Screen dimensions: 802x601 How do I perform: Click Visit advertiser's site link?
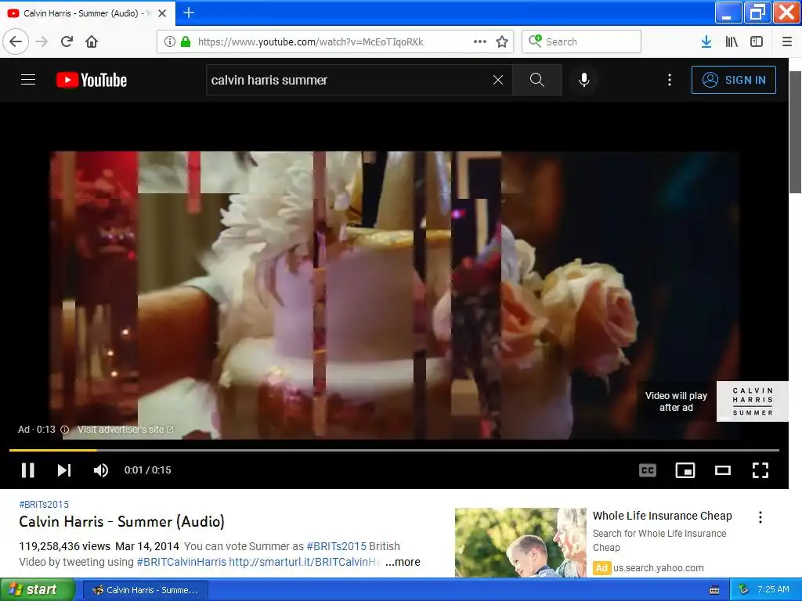point(125,430)
